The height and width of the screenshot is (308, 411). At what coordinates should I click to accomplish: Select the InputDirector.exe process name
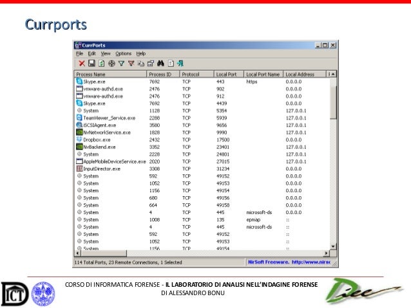pyautogui.click(x=102, y=168)
